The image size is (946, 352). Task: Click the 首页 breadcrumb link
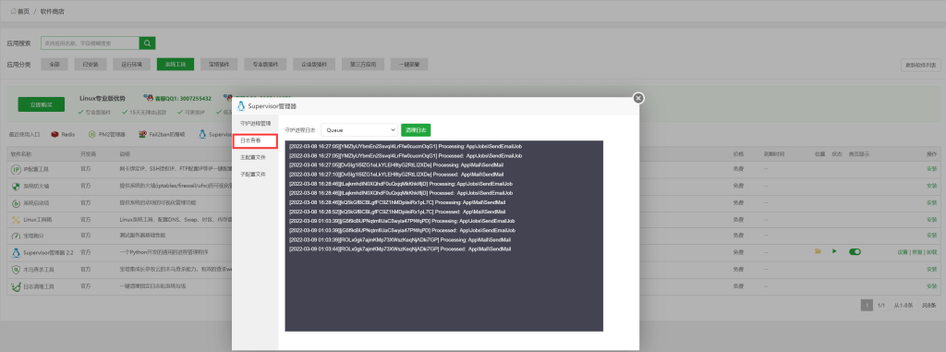click(23, 11)
